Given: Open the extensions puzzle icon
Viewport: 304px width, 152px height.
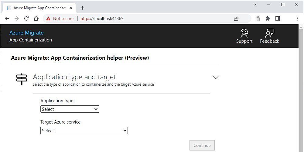Looking at the screenshot, I should (x=268, y=18).
